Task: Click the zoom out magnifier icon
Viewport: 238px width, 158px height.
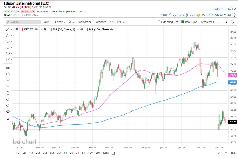Action: [8, 105]
